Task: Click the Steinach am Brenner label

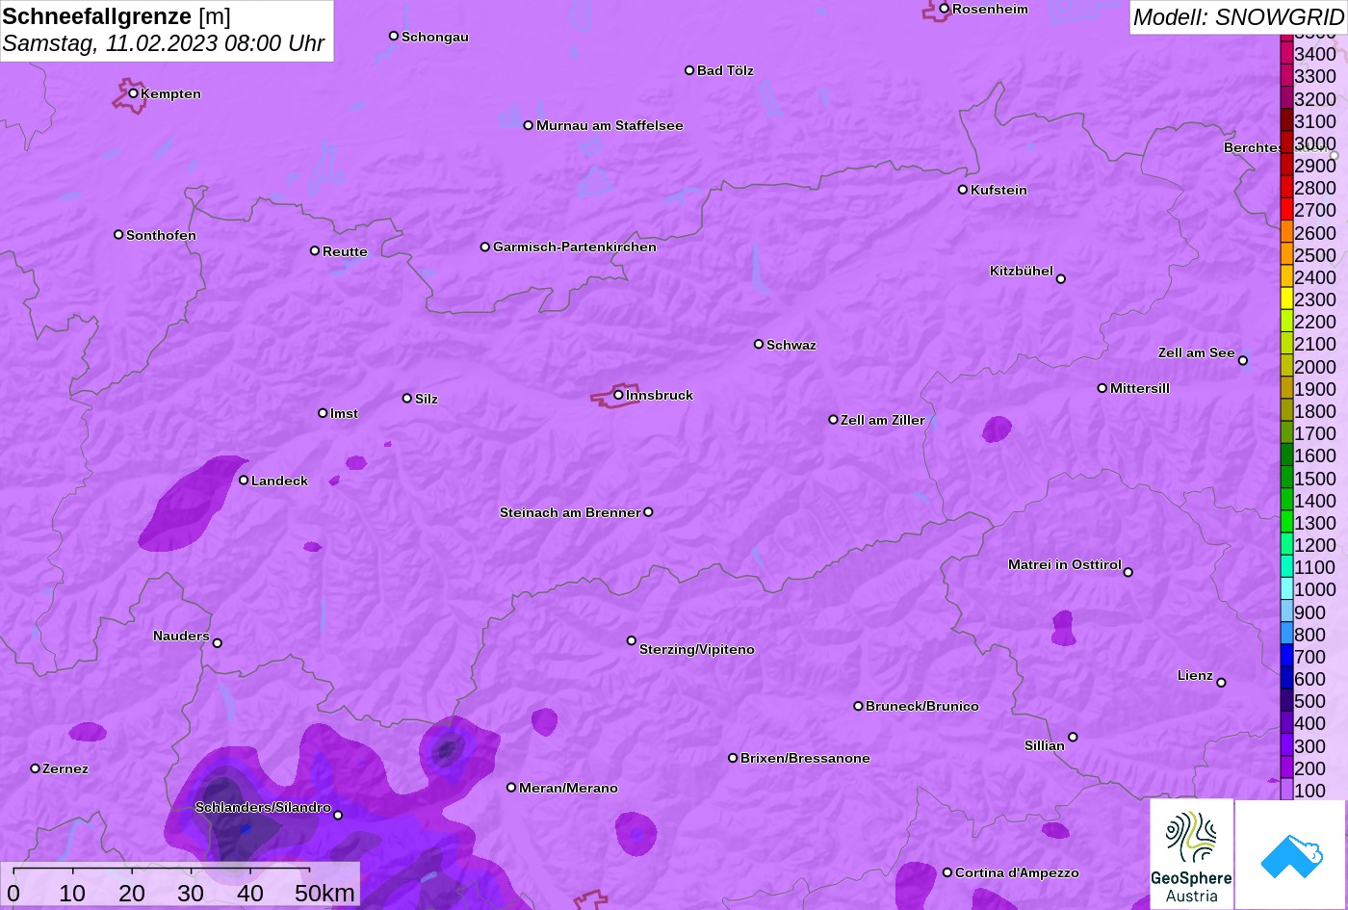Action: coord(570,512)
